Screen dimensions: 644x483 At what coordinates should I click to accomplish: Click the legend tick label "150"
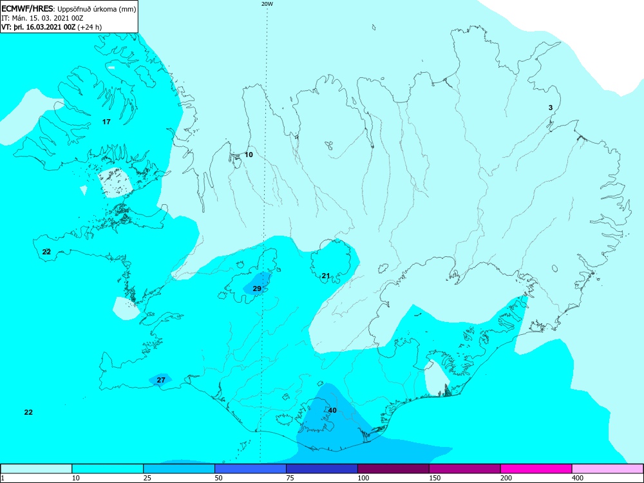[x=435, y=478]
